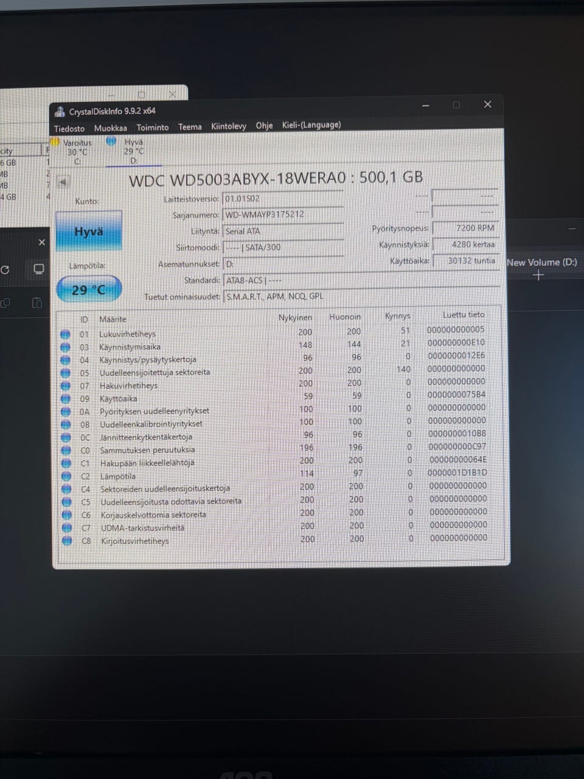Viewport: 584px width, 779px height.
Task: Click the status dot for Lukuvirhetiheys
Action: tap(65, 334)
